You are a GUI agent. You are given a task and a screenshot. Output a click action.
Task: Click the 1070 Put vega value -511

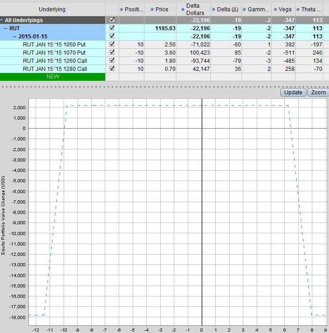click(289, 53)
